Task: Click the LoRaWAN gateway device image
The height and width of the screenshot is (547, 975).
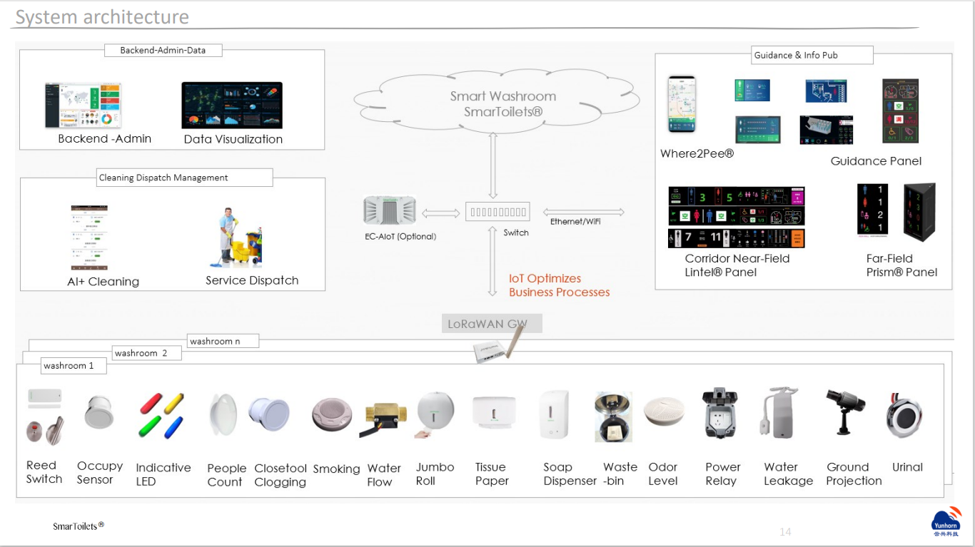Action: tap(500, 344)
